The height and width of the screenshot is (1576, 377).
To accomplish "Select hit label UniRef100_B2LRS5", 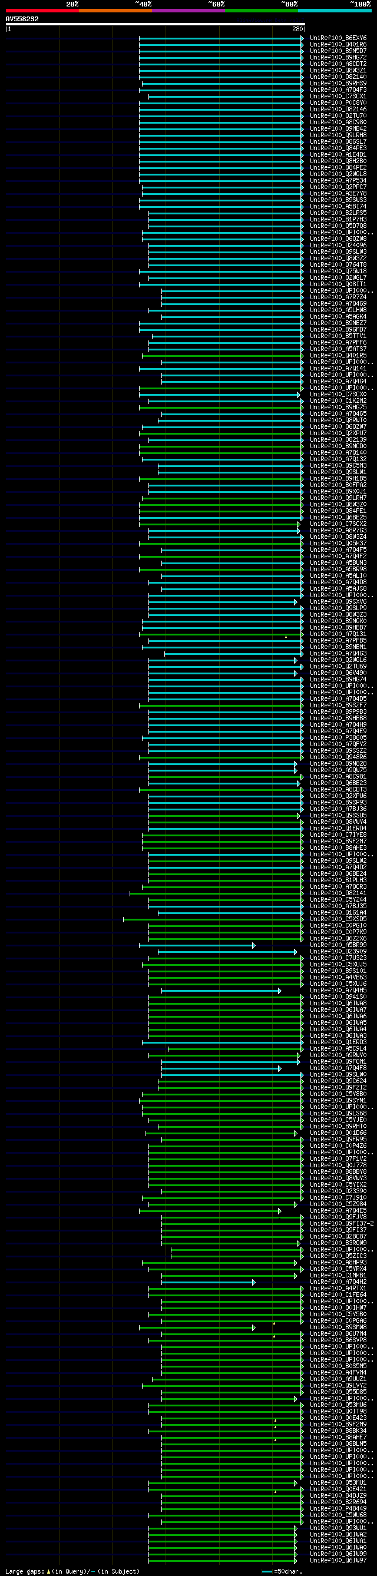I will pos(339,213).
